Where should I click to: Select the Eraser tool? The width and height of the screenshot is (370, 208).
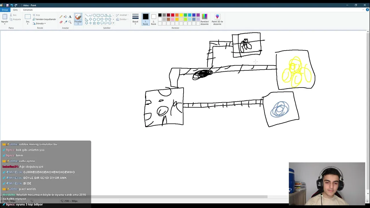(61, 22)
